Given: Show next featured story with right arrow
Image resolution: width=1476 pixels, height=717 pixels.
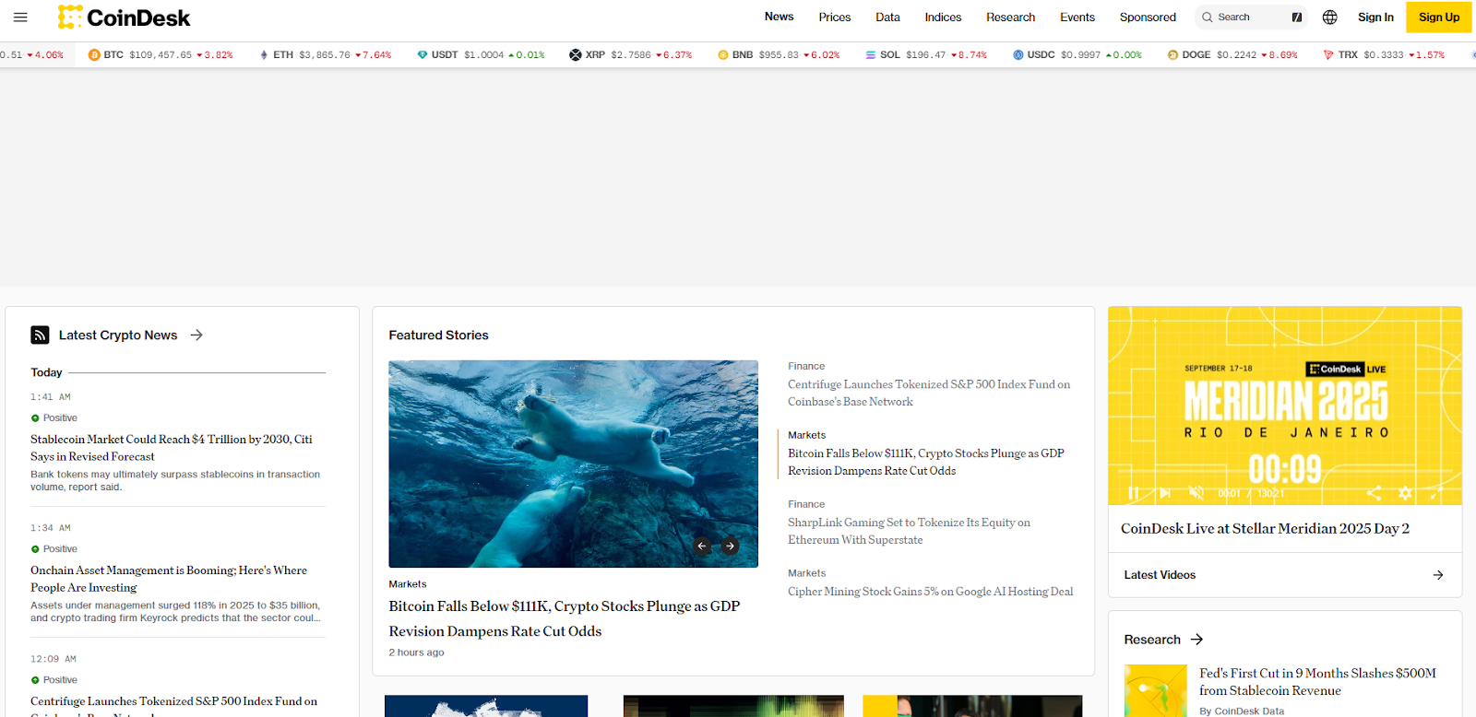Looking at the screenshot, I should [x=730, y=546].
